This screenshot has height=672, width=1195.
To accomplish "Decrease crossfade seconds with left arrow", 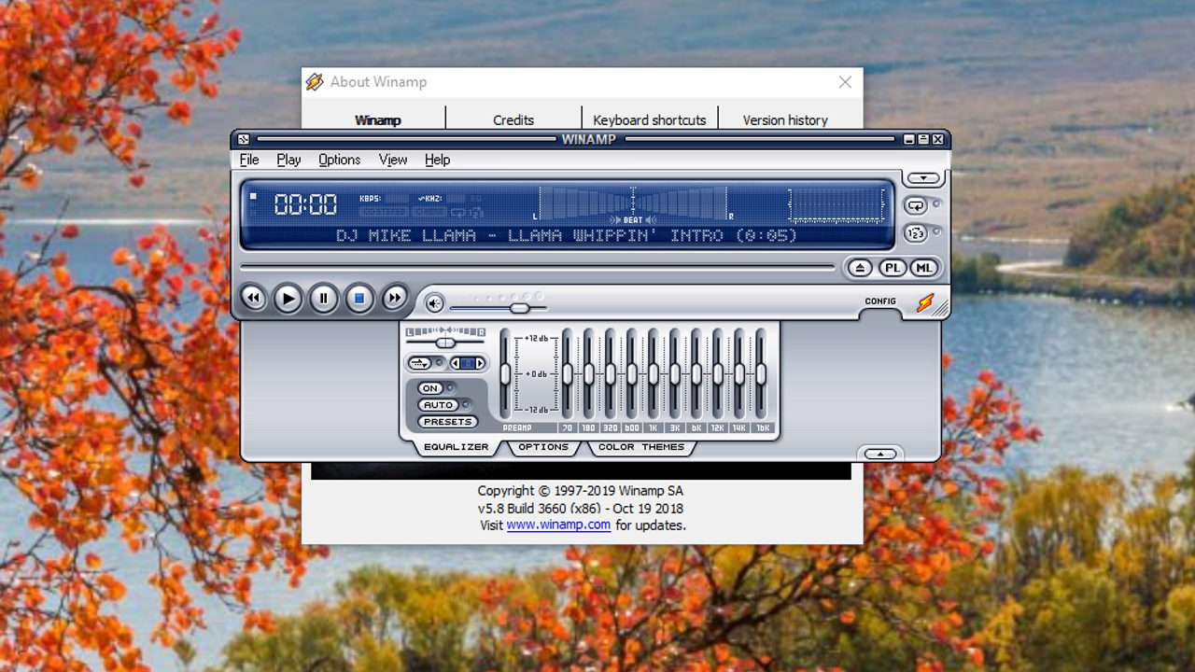I will point(455,363).
